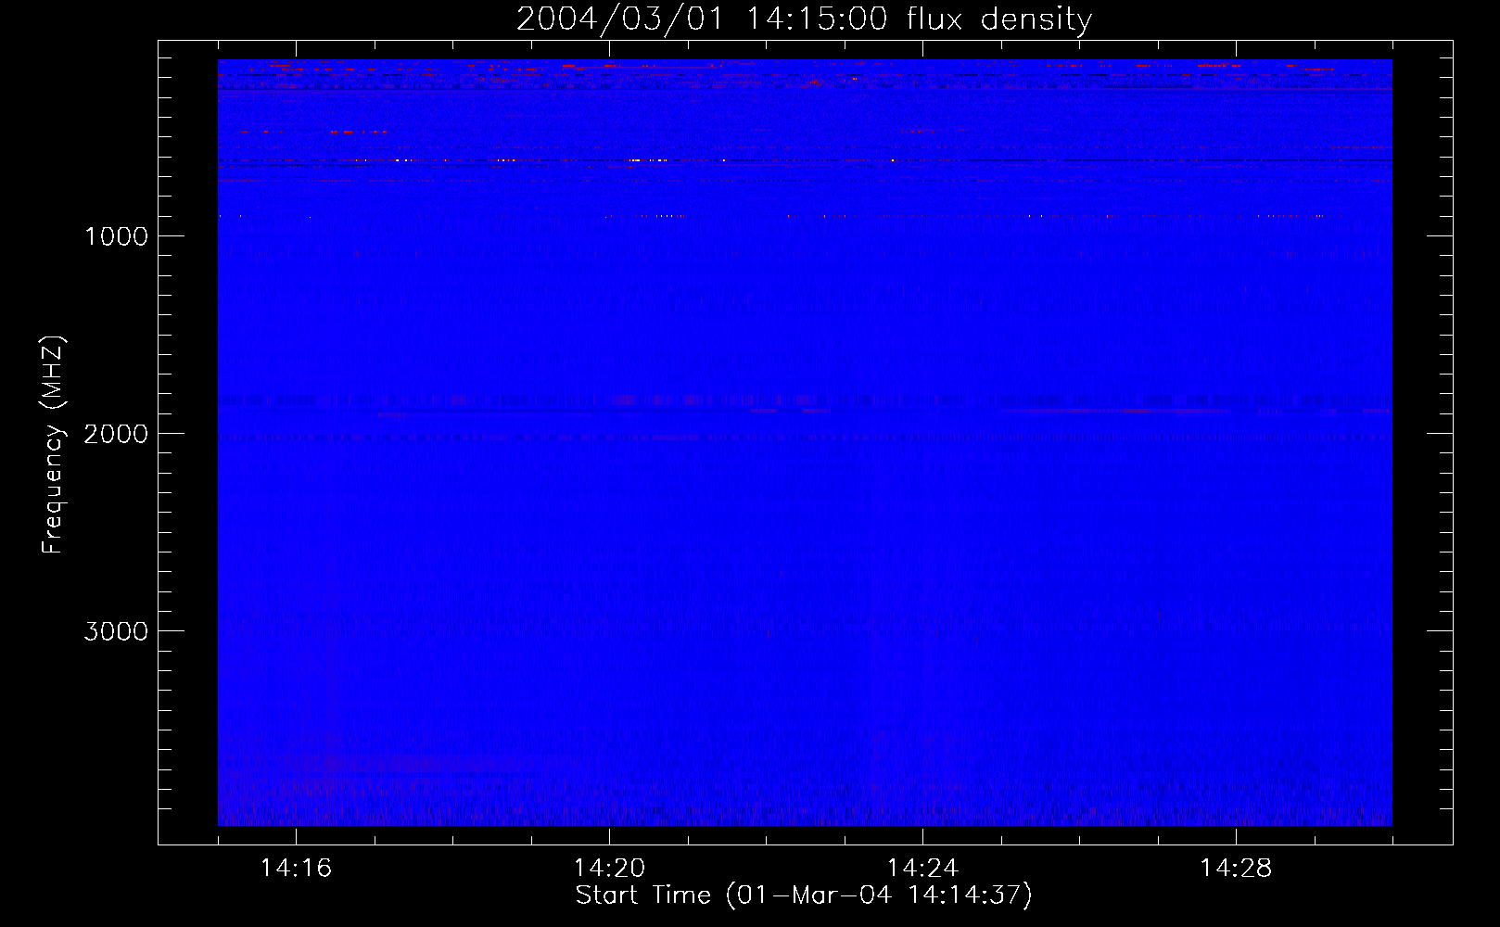Image resolution: width=1500 pixels, height=927 pixels.
Task: Click the 3000 frequency tick label
Action: [x=116, y=631]
